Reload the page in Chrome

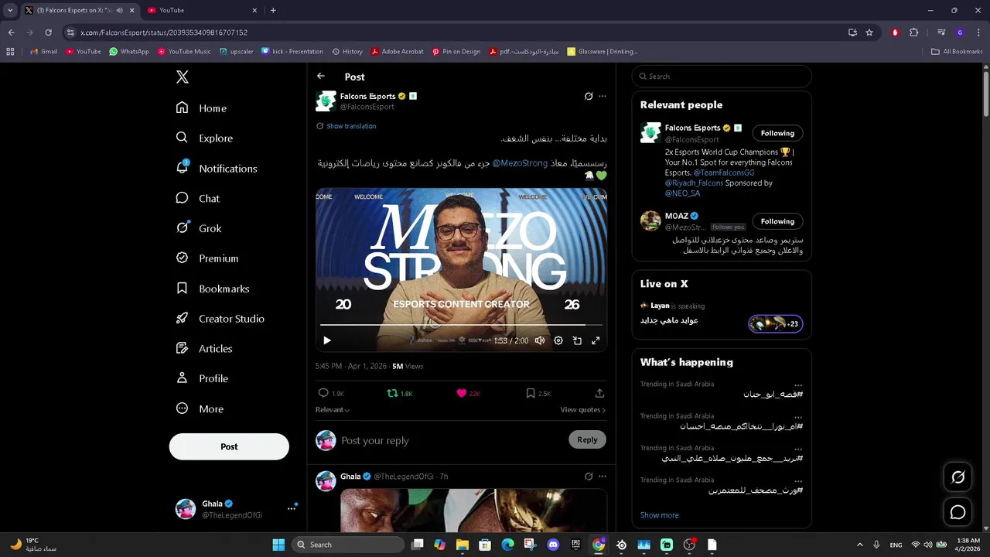pyautogui.click(x=48, y=32)
